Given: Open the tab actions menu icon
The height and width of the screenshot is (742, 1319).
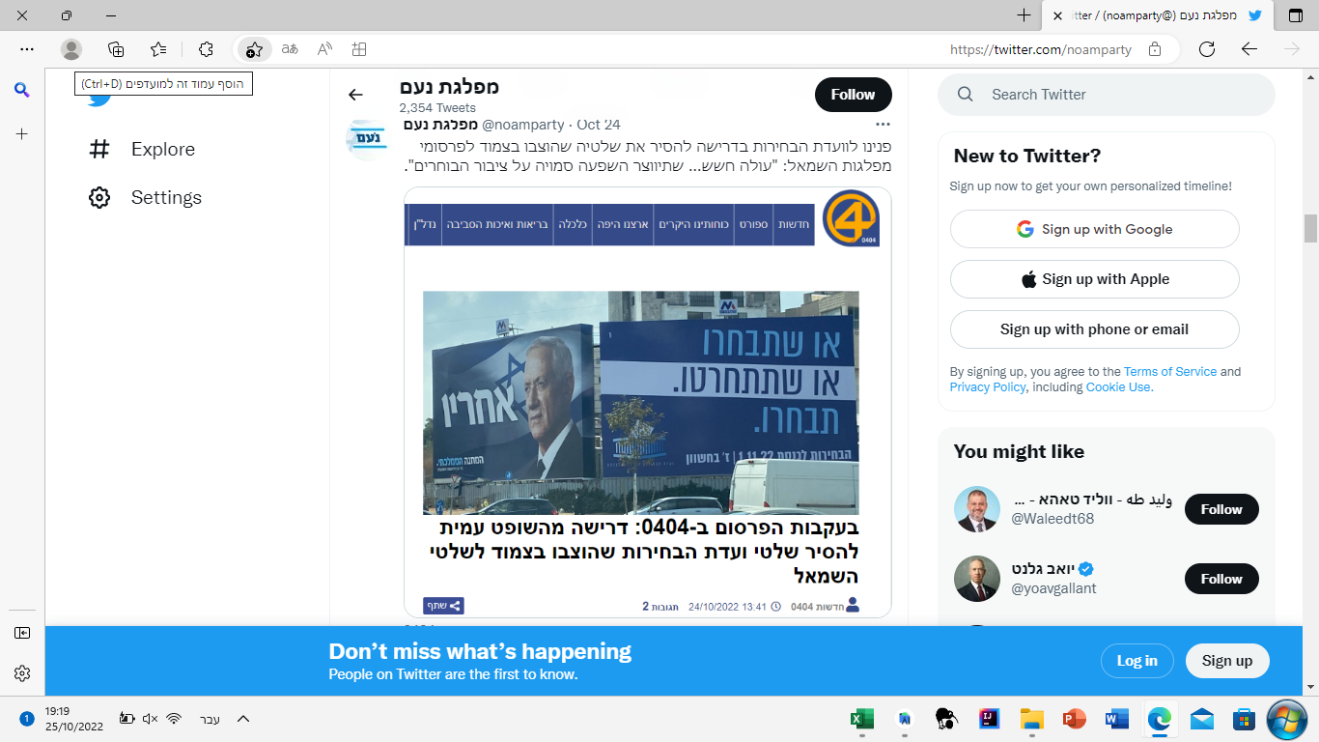Looking at the screenshot, I should pos(1295,15).
